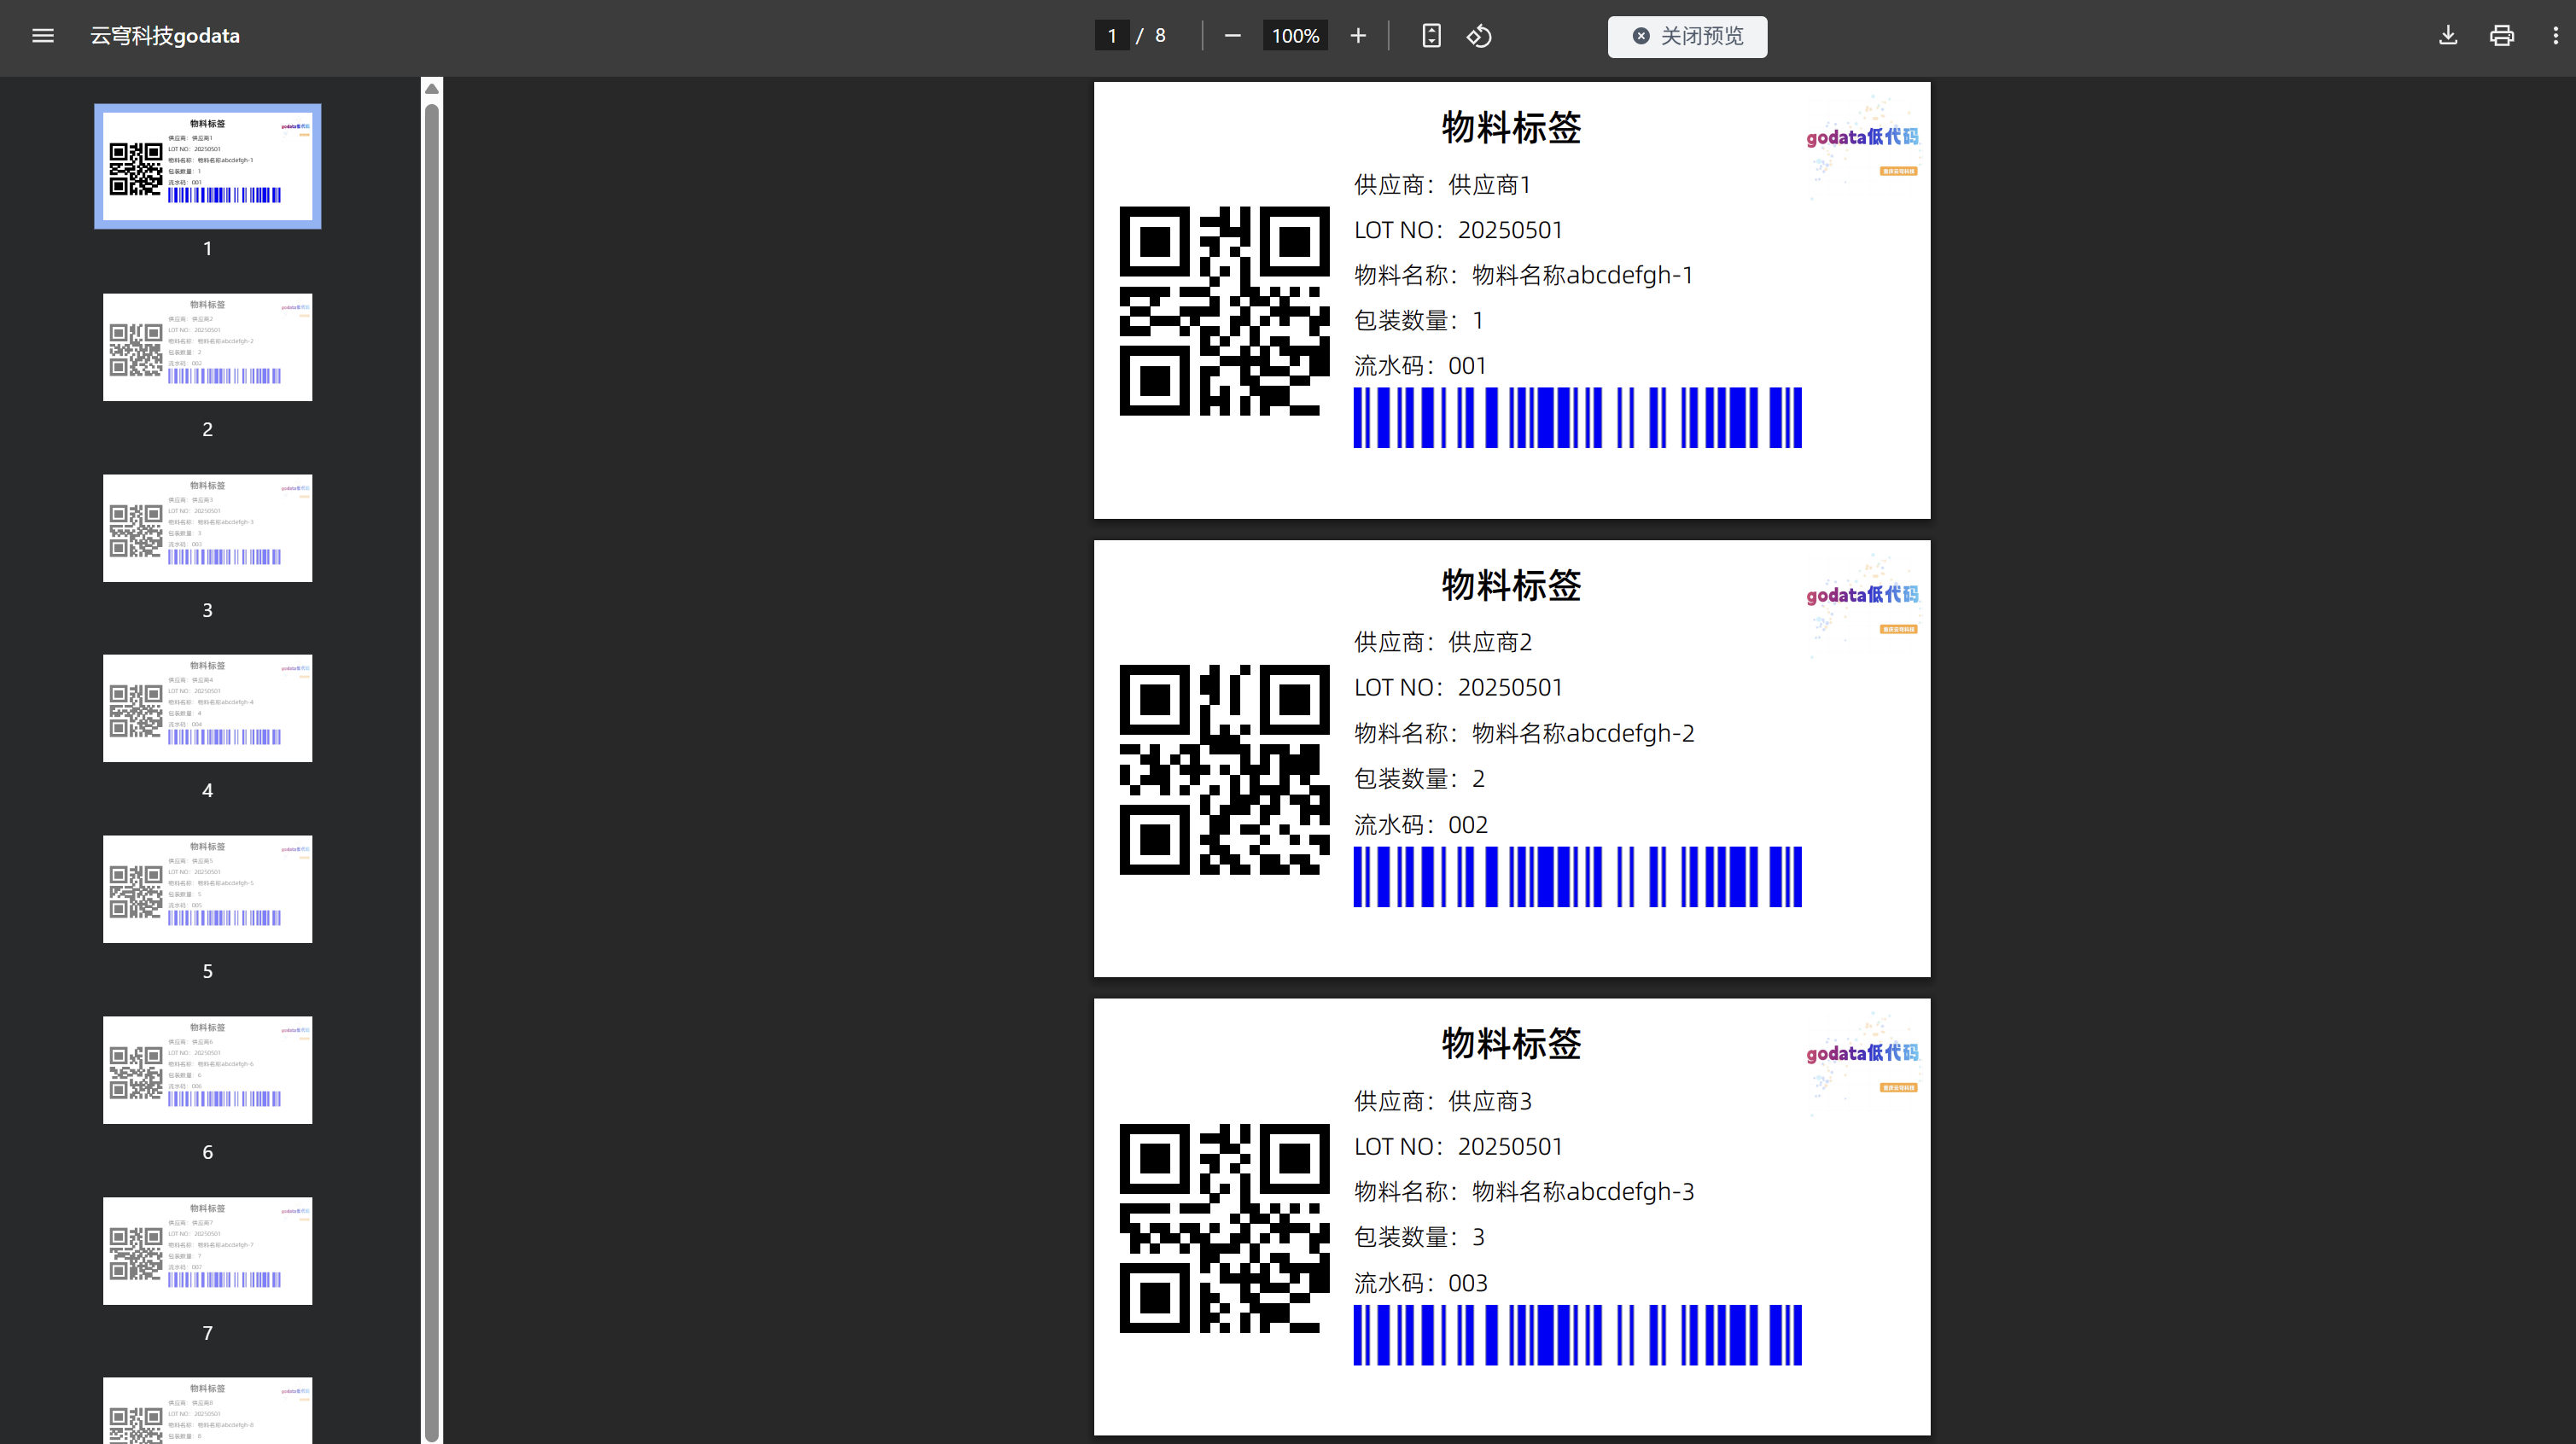Click 物料名称abcdefgh-1 text
Image resolution: width=2576 pixels, height=1444 pixels.
pos(1582,275)
